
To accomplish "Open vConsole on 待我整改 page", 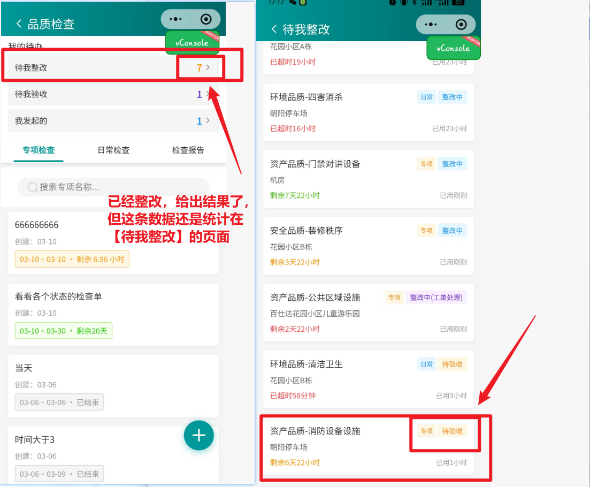I will tap(453, 48).
